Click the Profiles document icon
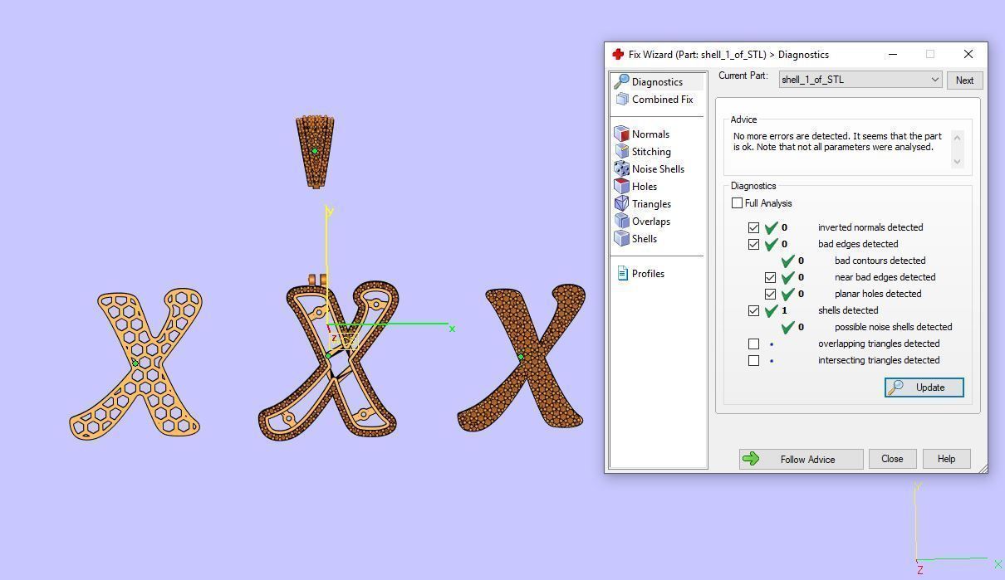 pyautogui.click(x=622, y=273)
